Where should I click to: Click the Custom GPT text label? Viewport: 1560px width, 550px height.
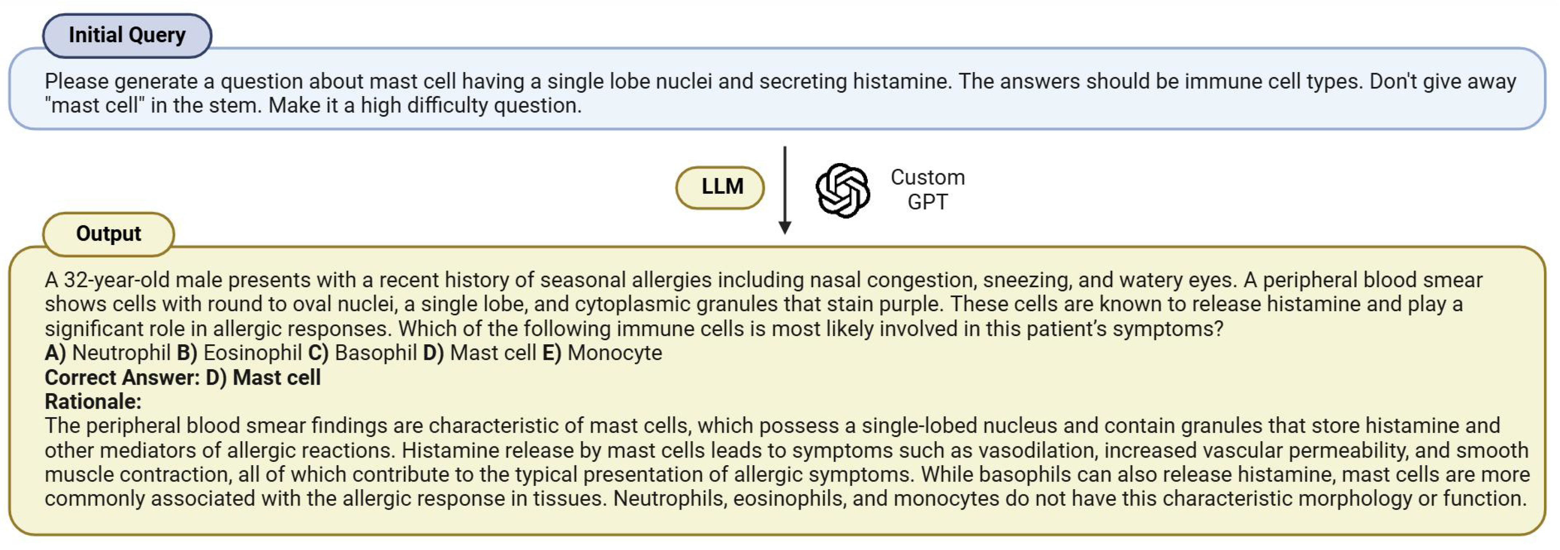click(x=927, y=189)
